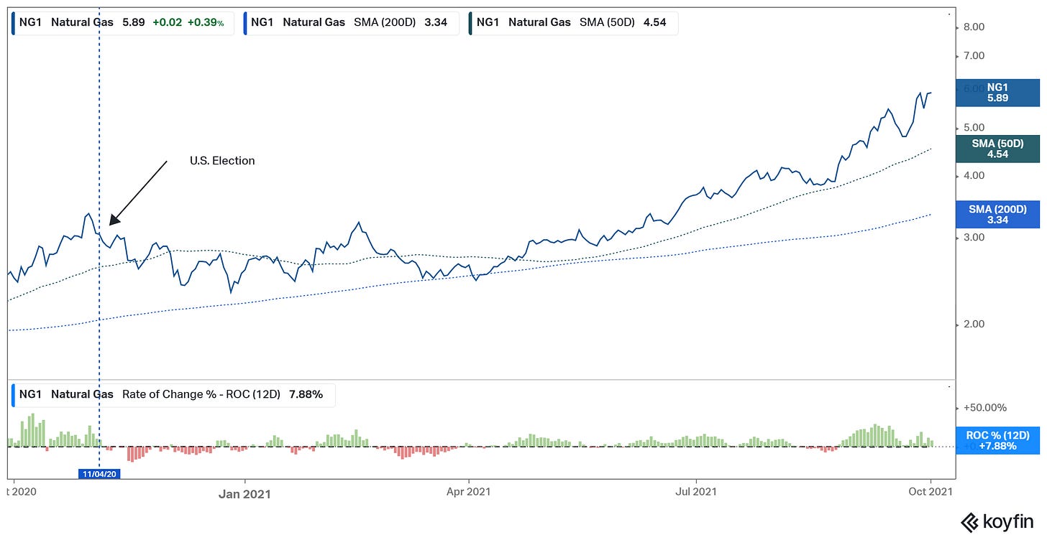Image resolution: width=1047 pixels, height=540 pixels.
Task: Select the NG1 SMA (200D) 3.34 legend
Action: pyautogui.click(x=351, y=22)
